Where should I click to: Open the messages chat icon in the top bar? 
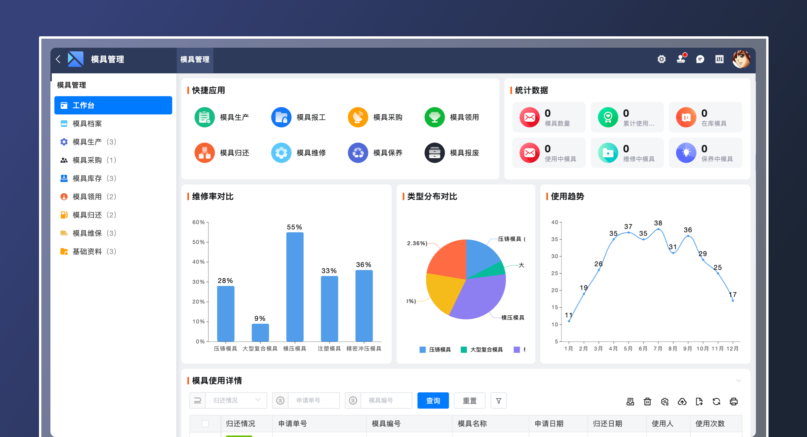point(700,59)
